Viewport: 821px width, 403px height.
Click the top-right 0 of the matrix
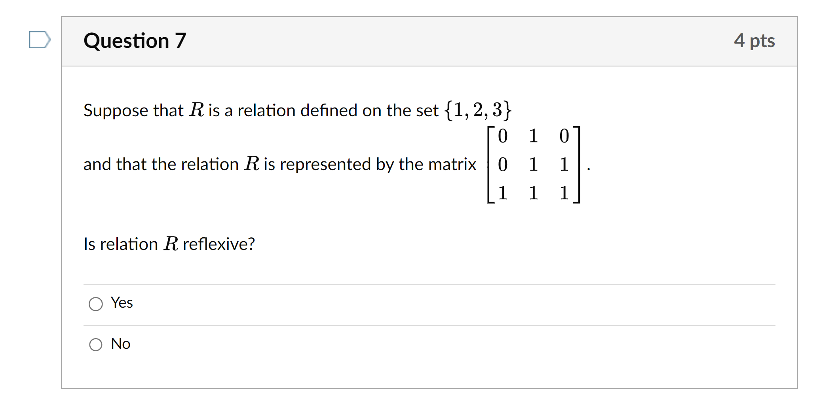tap(564, 136)
